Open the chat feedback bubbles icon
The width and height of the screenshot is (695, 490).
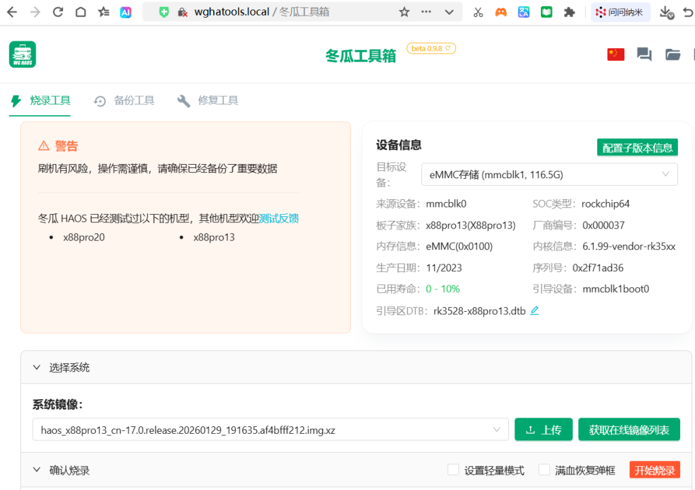tap(644, 55)
